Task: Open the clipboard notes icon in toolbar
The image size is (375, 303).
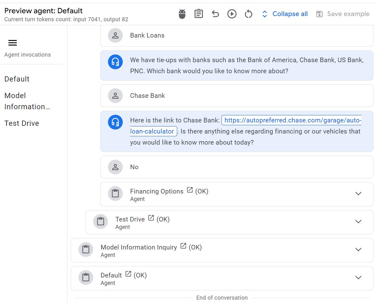Action: tap(199, 14)
